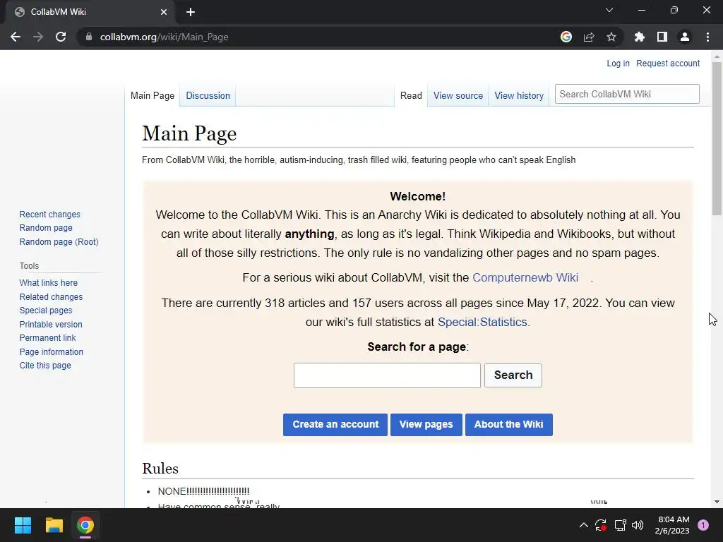This screenshot has height=542, width=723.
Task: Click the Search for a page input box
Action: click(x=387, y=375)
